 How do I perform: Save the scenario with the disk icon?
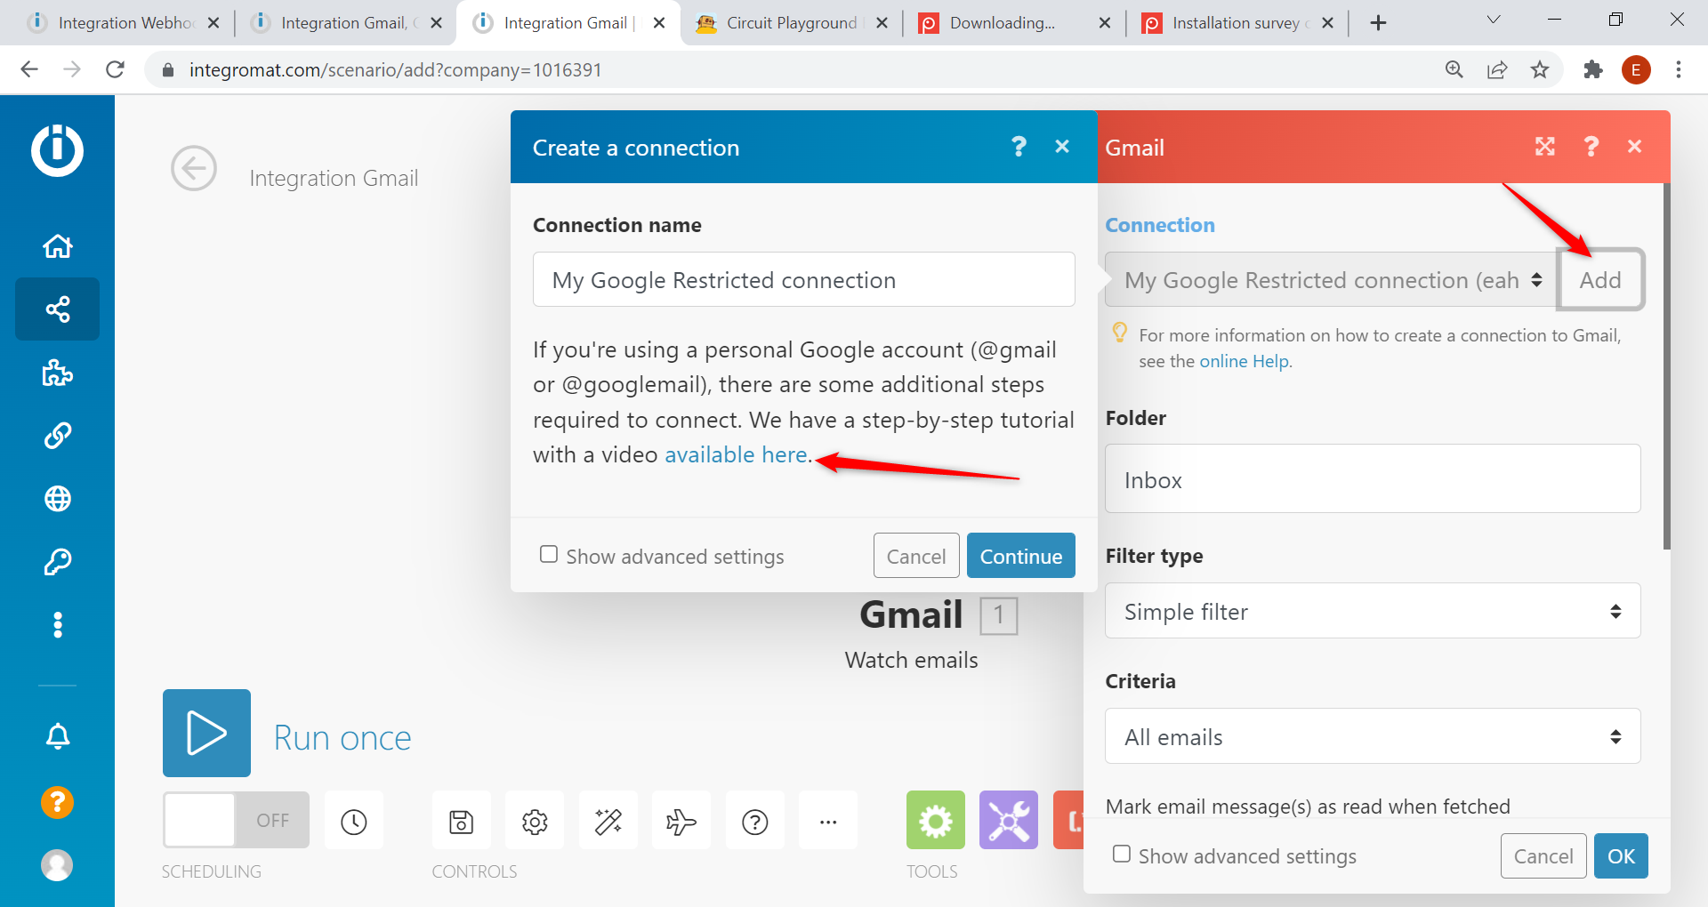tap(461, 821)
